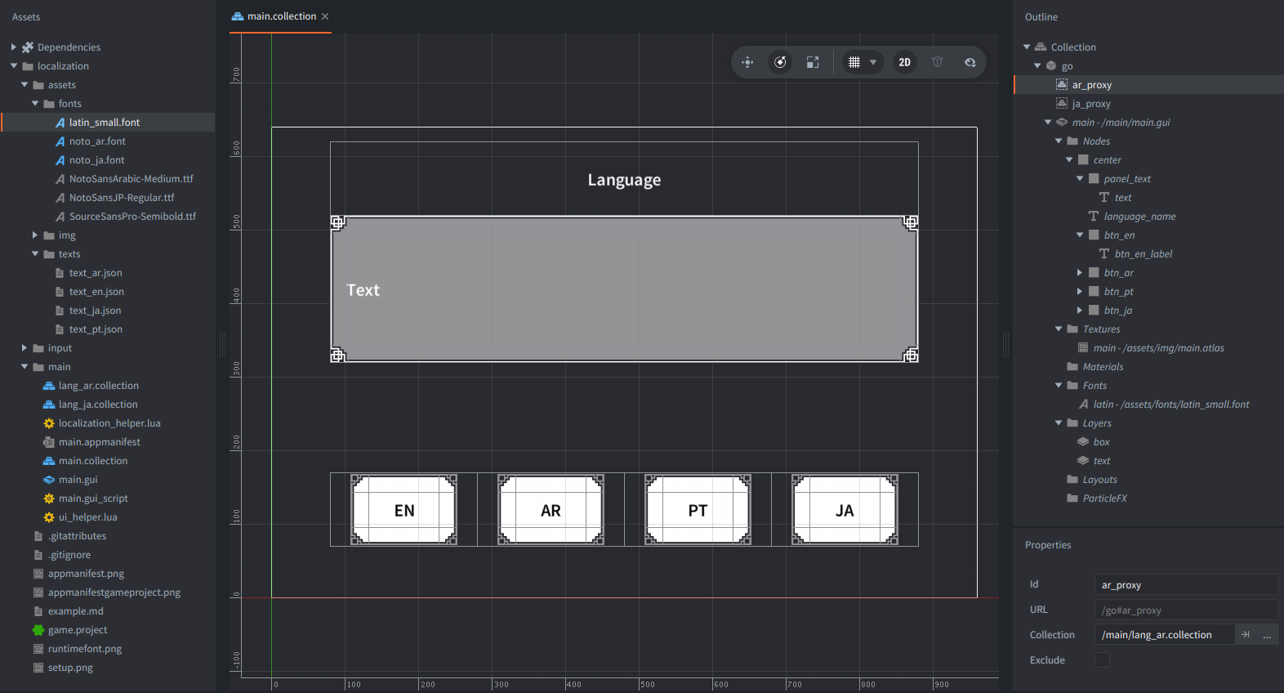This screenshot has height=693, width=1284.
Task: Select the Scale tool in viewport toolbar
Action: (813, 62)
